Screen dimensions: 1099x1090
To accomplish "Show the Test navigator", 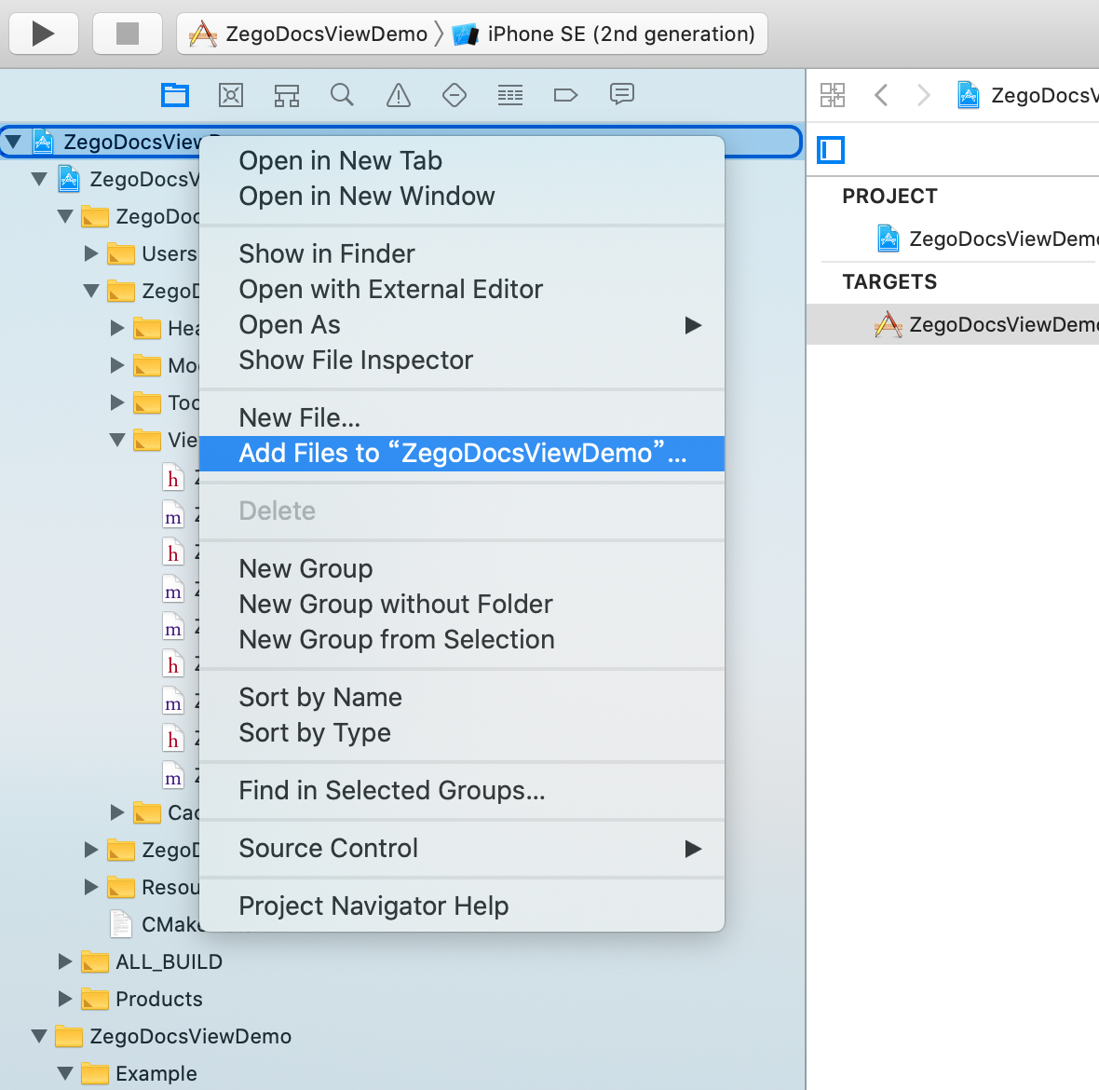I will pyautogui.click(x=455, y=95).
